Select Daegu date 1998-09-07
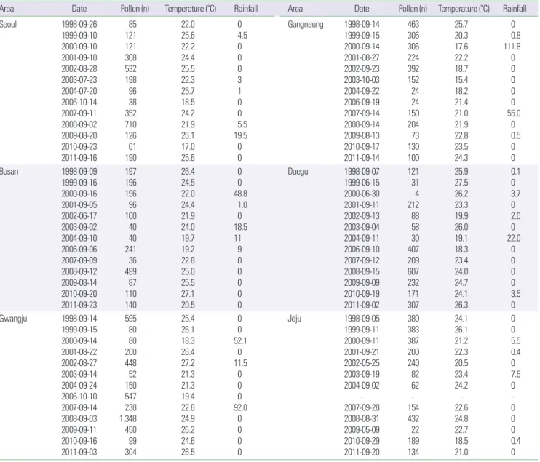This screenshot has width=540, height=462. coord(362,172)
